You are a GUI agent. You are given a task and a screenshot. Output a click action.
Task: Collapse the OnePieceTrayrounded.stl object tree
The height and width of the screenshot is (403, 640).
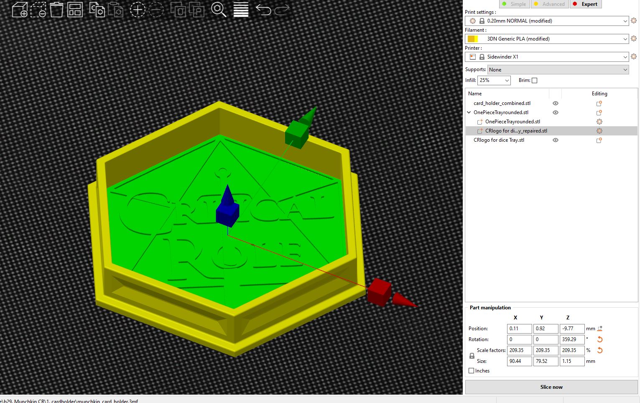[469, 112]
